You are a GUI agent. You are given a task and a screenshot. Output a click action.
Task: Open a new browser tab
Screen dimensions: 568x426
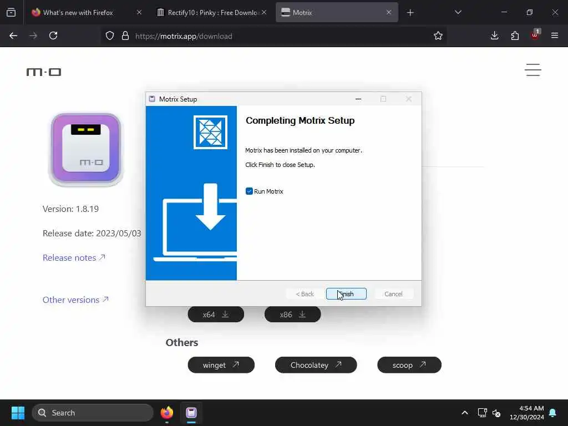[x=410, y=13]
